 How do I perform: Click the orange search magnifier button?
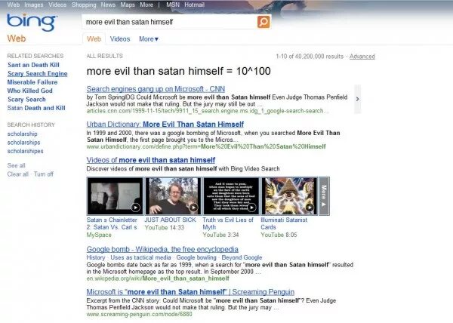(x=263, y=22)
